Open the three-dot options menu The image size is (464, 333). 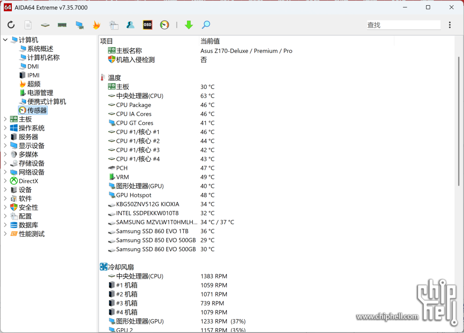point(449,25)
